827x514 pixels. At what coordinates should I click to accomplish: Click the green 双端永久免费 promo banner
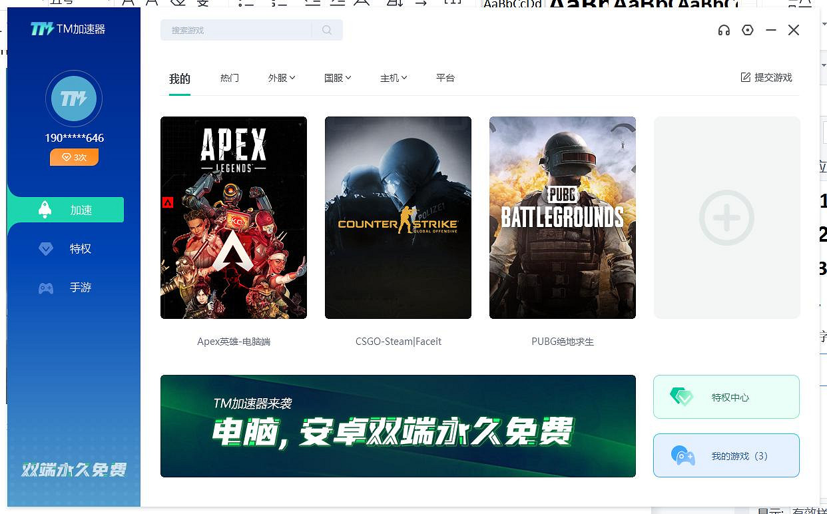click(x=398, y=426)
